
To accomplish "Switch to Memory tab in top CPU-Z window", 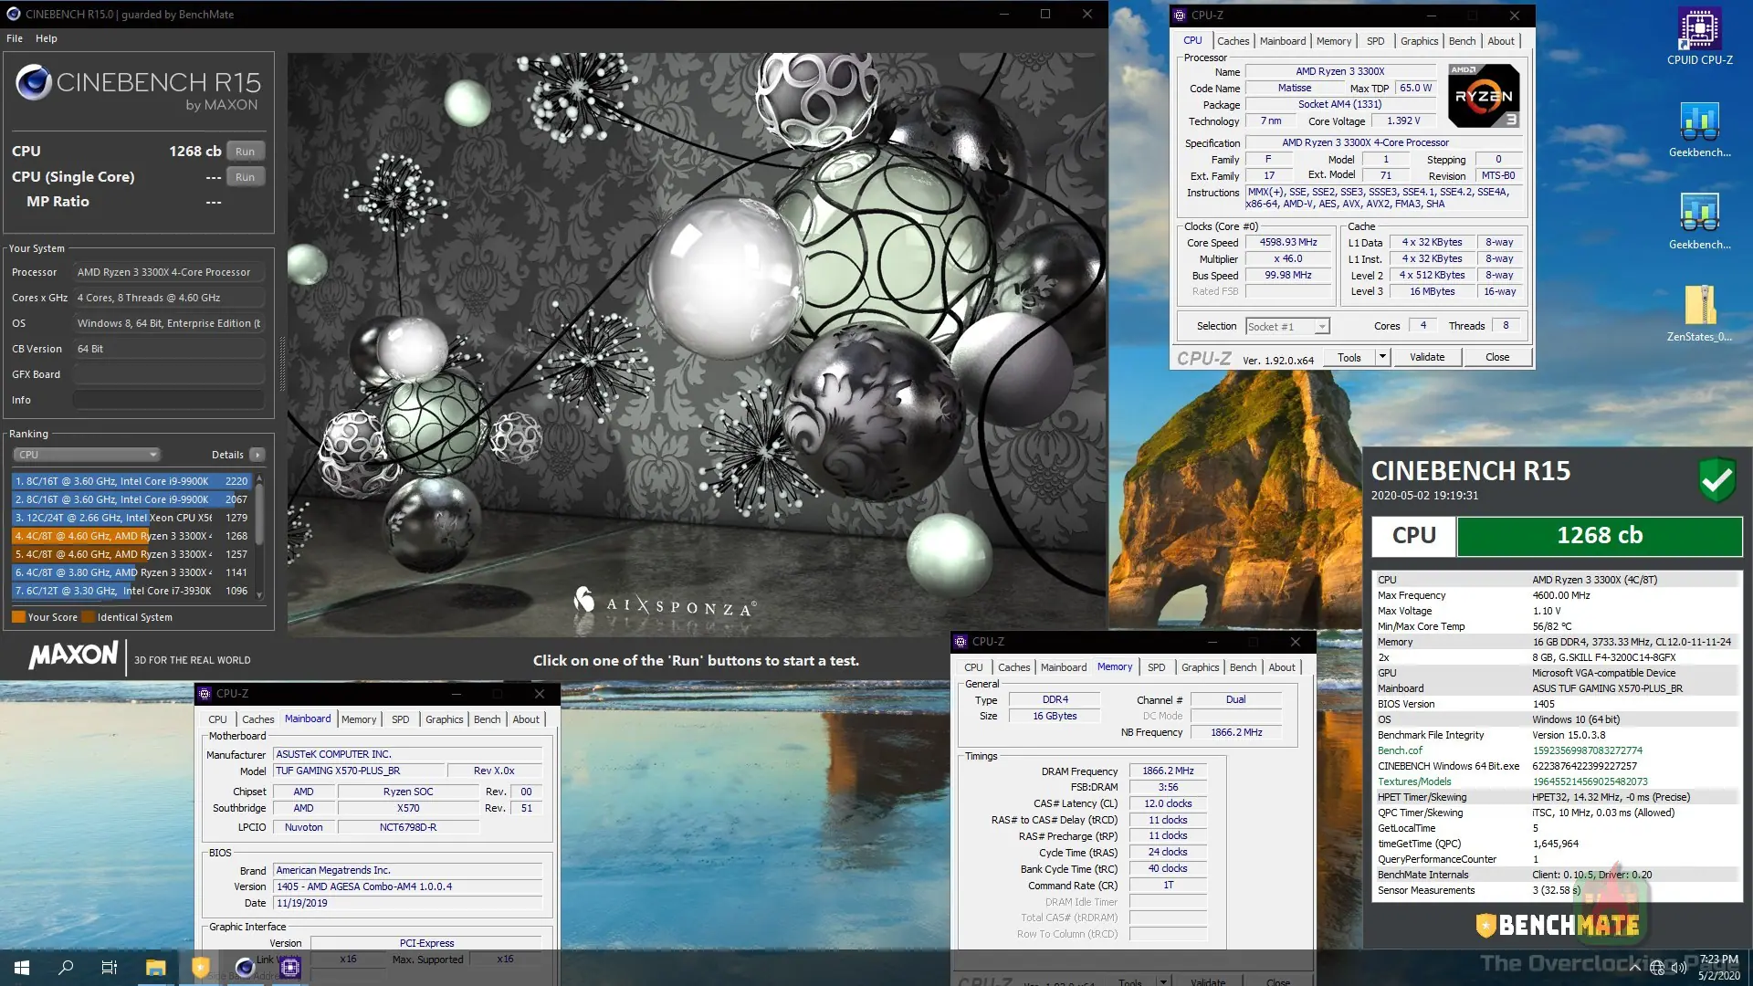I will tap(1334, 41).
